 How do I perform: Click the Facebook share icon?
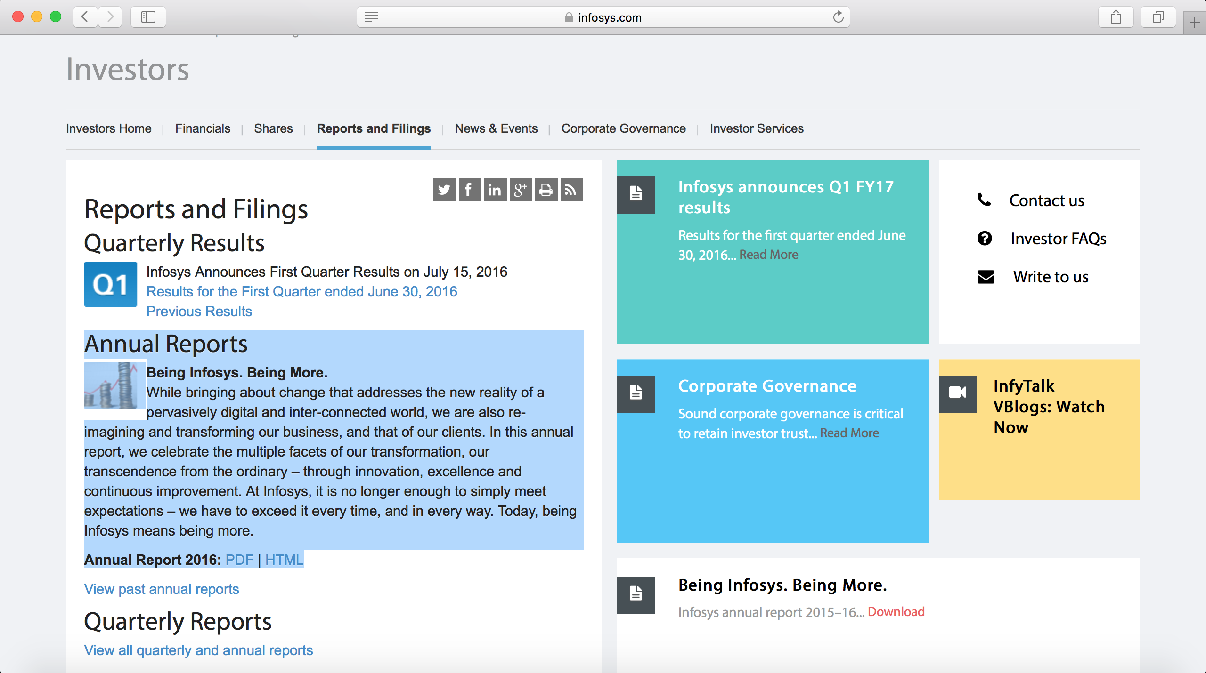click(x=470, y=189)
